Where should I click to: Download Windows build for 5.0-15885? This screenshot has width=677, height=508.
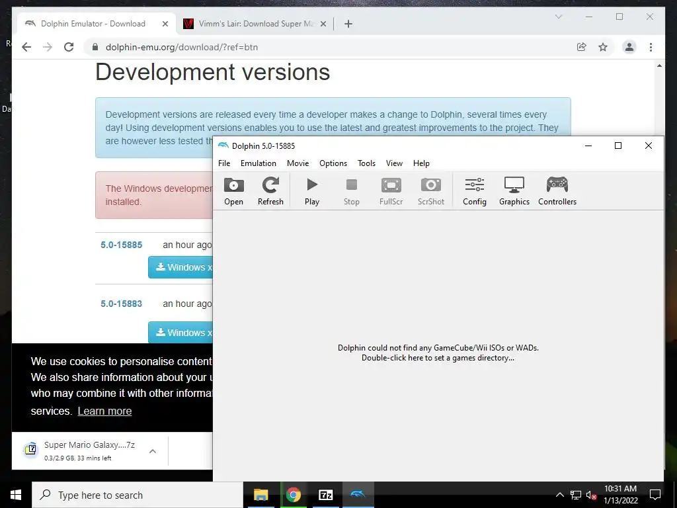[180, 267]
